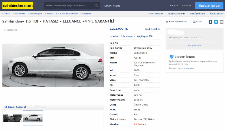The width and height of the screenshot is (225, 132).
Task: Go to 1.6 TDI BlueMotion breadcrumb
Action: pyautogui.click(x=68, y=14)
